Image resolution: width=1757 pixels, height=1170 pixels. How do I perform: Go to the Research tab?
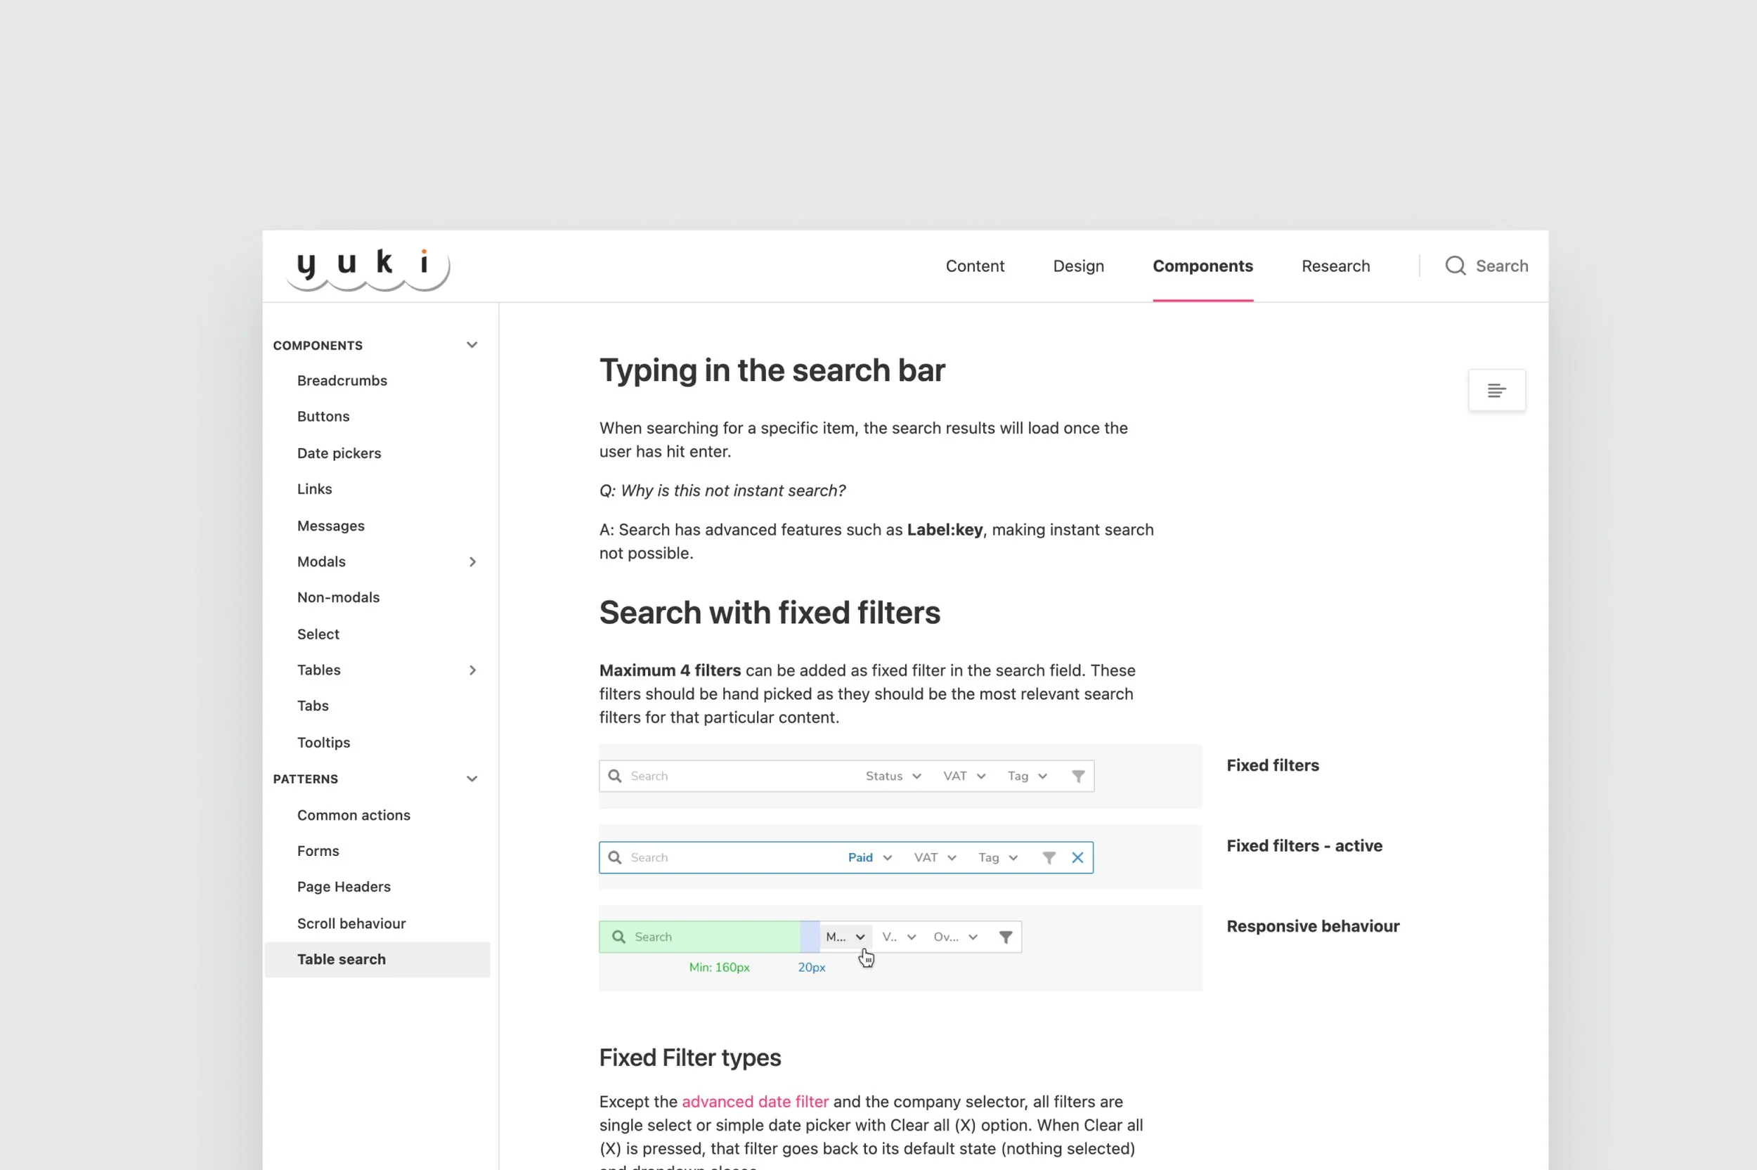tap(1335, 266)
